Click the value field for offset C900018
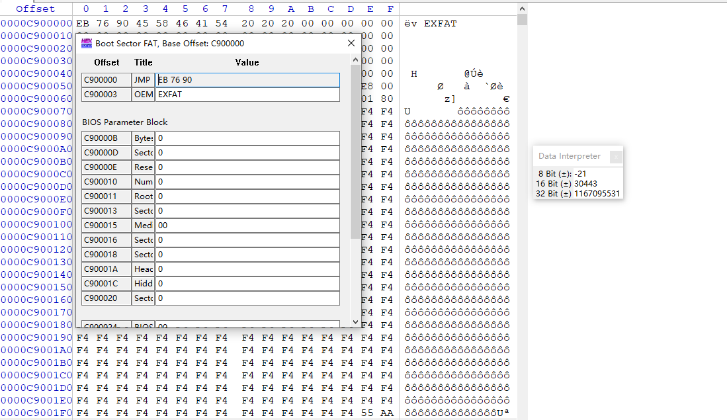The width and height of the screenshot is (727, 420). tap(247, 255)
